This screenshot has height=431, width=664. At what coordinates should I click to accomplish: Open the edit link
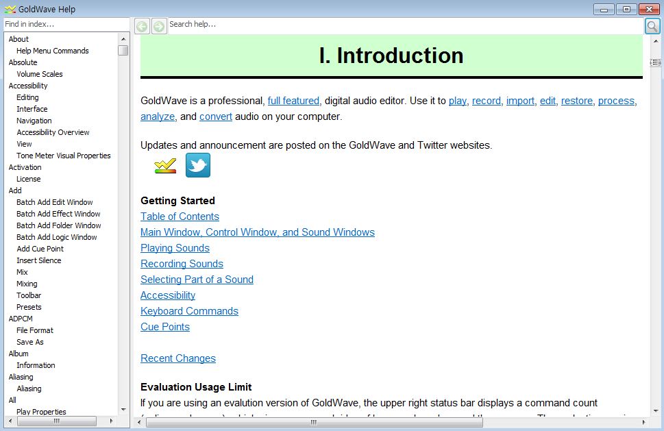pyautogui.click(x=548, y=101)
